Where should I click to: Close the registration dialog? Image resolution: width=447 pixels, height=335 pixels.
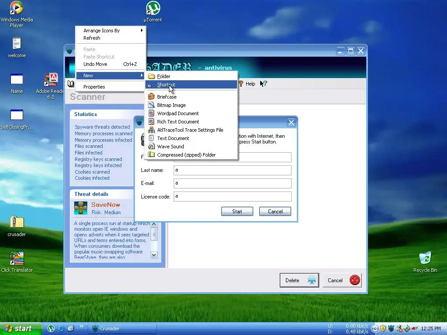[x=291, y=123]
